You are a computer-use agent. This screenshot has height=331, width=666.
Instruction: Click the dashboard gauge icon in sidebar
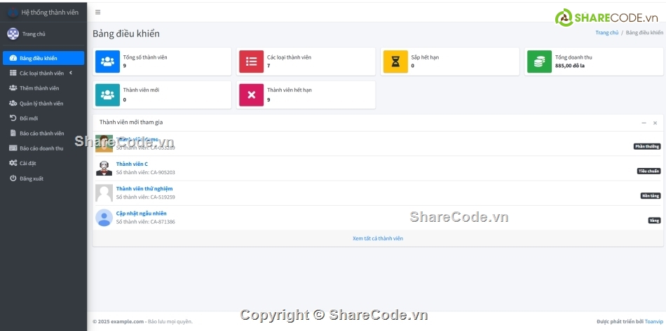(13, 58)
